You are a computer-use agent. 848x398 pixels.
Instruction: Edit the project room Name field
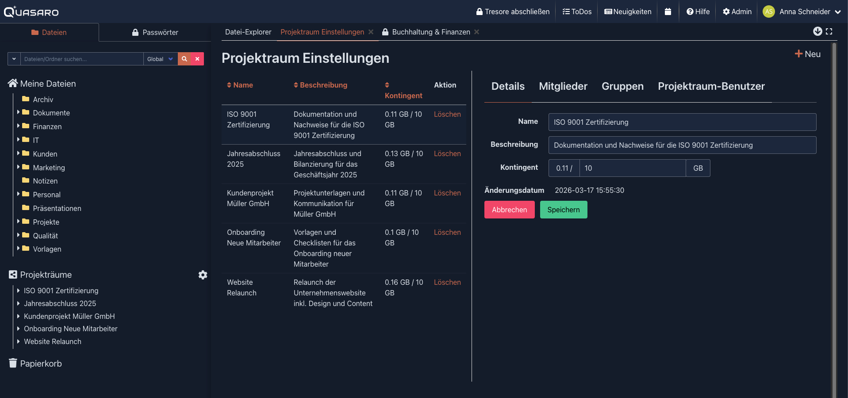(682, 122)
